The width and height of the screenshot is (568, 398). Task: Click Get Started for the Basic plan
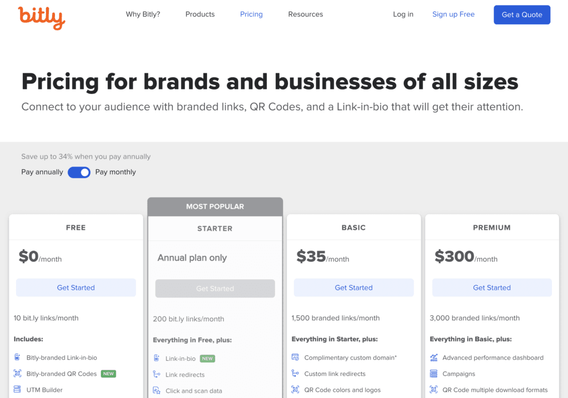(353, 288)
